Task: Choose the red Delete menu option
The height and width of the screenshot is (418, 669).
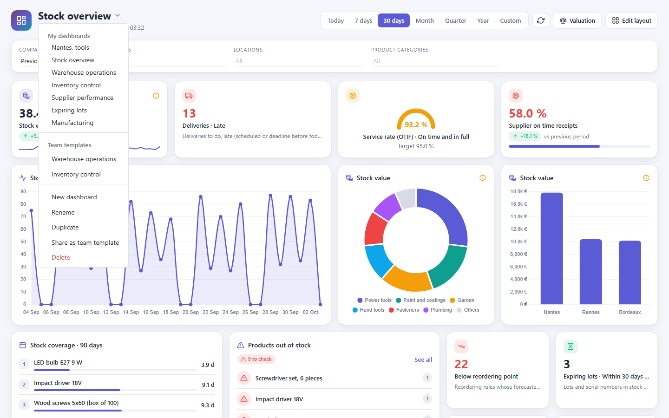Action: tap(83, 257)
